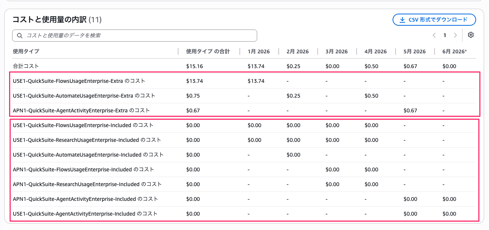Click the 2月 2026 column header
This screenshot has height=230, width=489.
tap(298, 51)
